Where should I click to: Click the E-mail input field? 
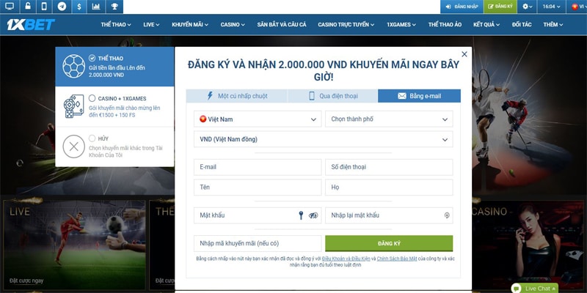click(258, 167)
